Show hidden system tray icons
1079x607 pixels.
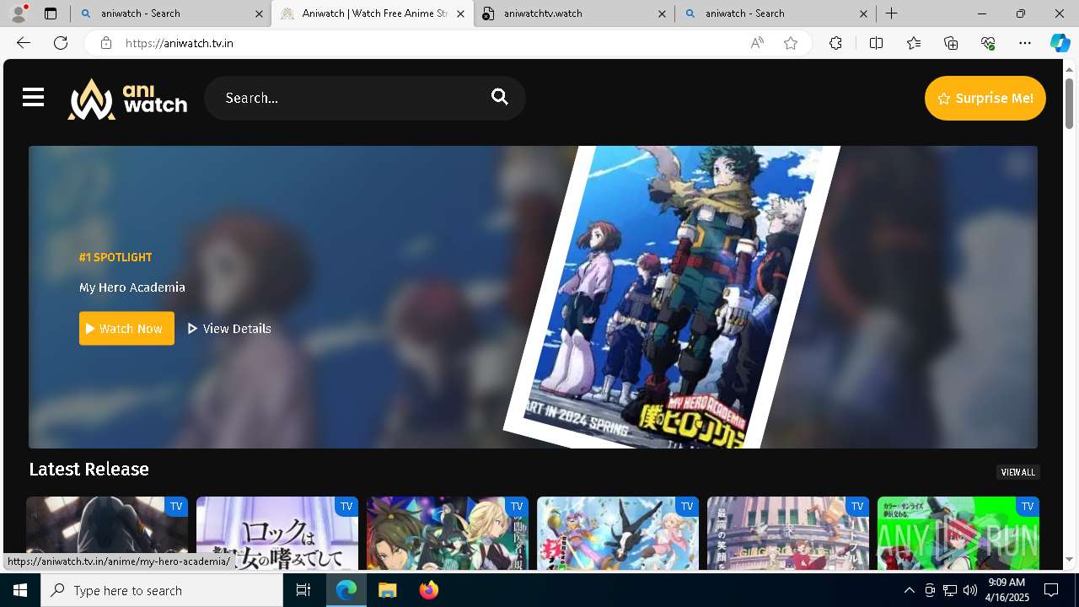909,590
